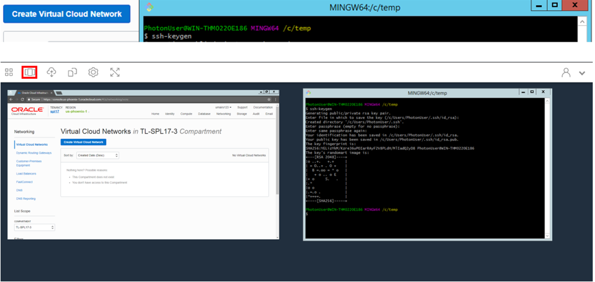595x282 pixels.
Task: Click the browser reload icon
Action: pyautogui.click(x=22, y=99)
